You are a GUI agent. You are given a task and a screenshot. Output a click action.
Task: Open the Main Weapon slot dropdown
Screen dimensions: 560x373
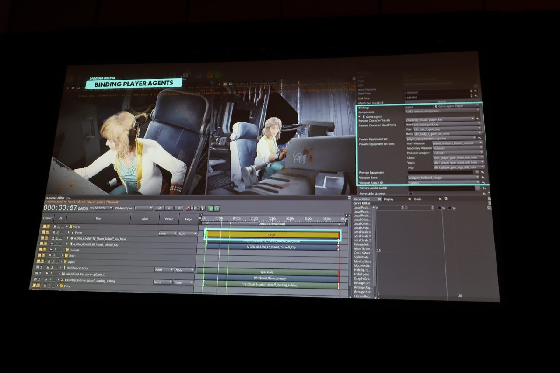(x=458, y=143)
